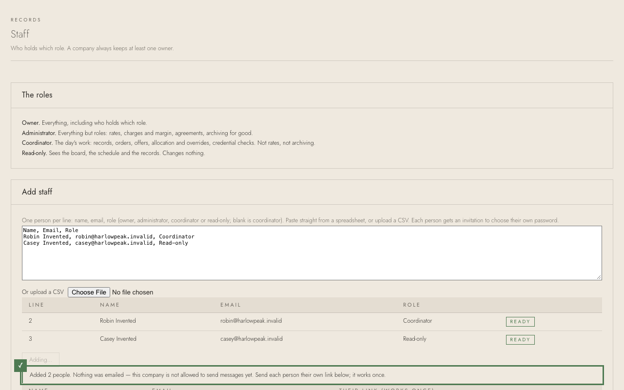Click the 'Who holds which role' subtitle
Screen dimensions: 624x390
click(92, 48)
